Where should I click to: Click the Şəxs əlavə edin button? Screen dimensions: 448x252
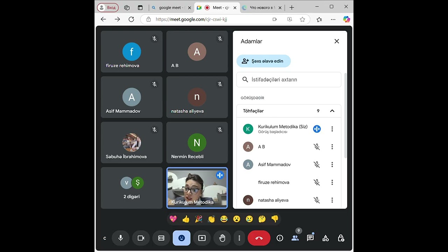tap(264, 61)
